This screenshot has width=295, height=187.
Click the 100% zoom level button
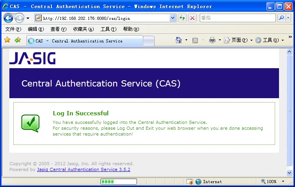click(268, 182)
